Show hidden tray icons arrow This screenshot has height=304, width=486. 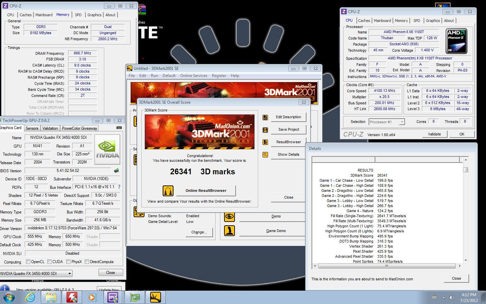tap(443, 298)
